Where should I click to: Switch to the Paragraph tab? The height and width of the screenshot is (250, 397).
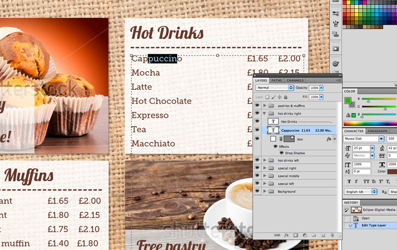377,131
